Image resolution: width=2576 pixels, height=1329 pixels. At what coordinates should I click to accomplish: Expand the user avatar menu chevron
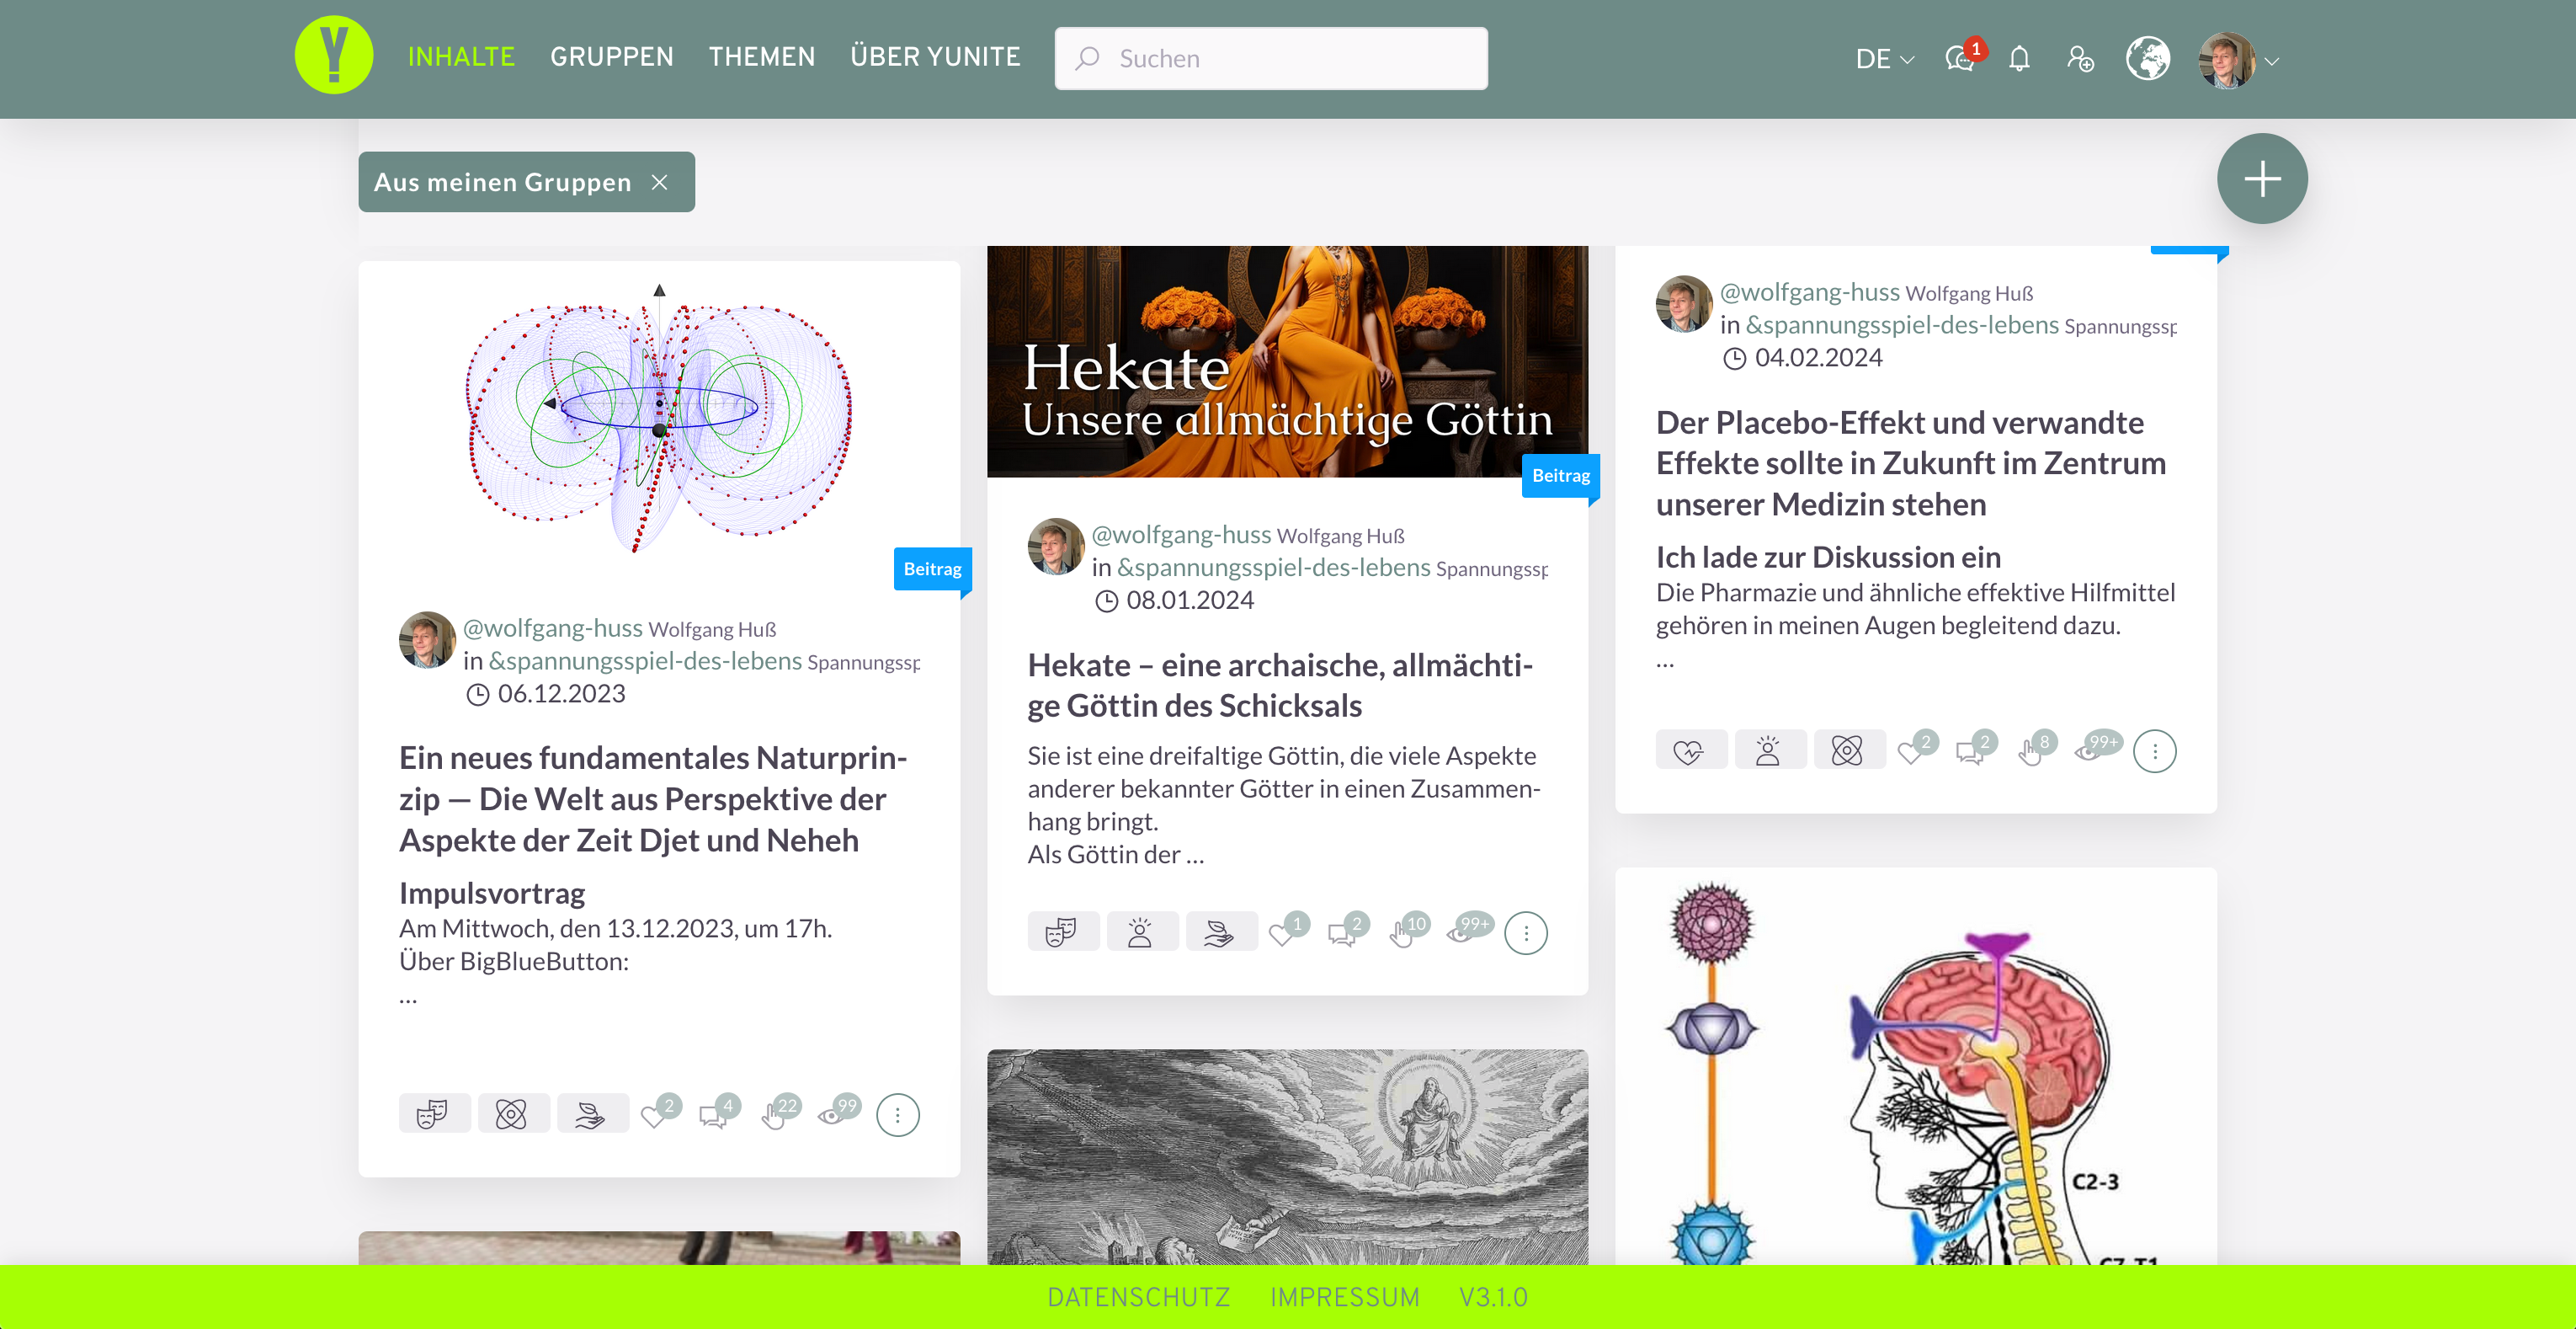2272,61
